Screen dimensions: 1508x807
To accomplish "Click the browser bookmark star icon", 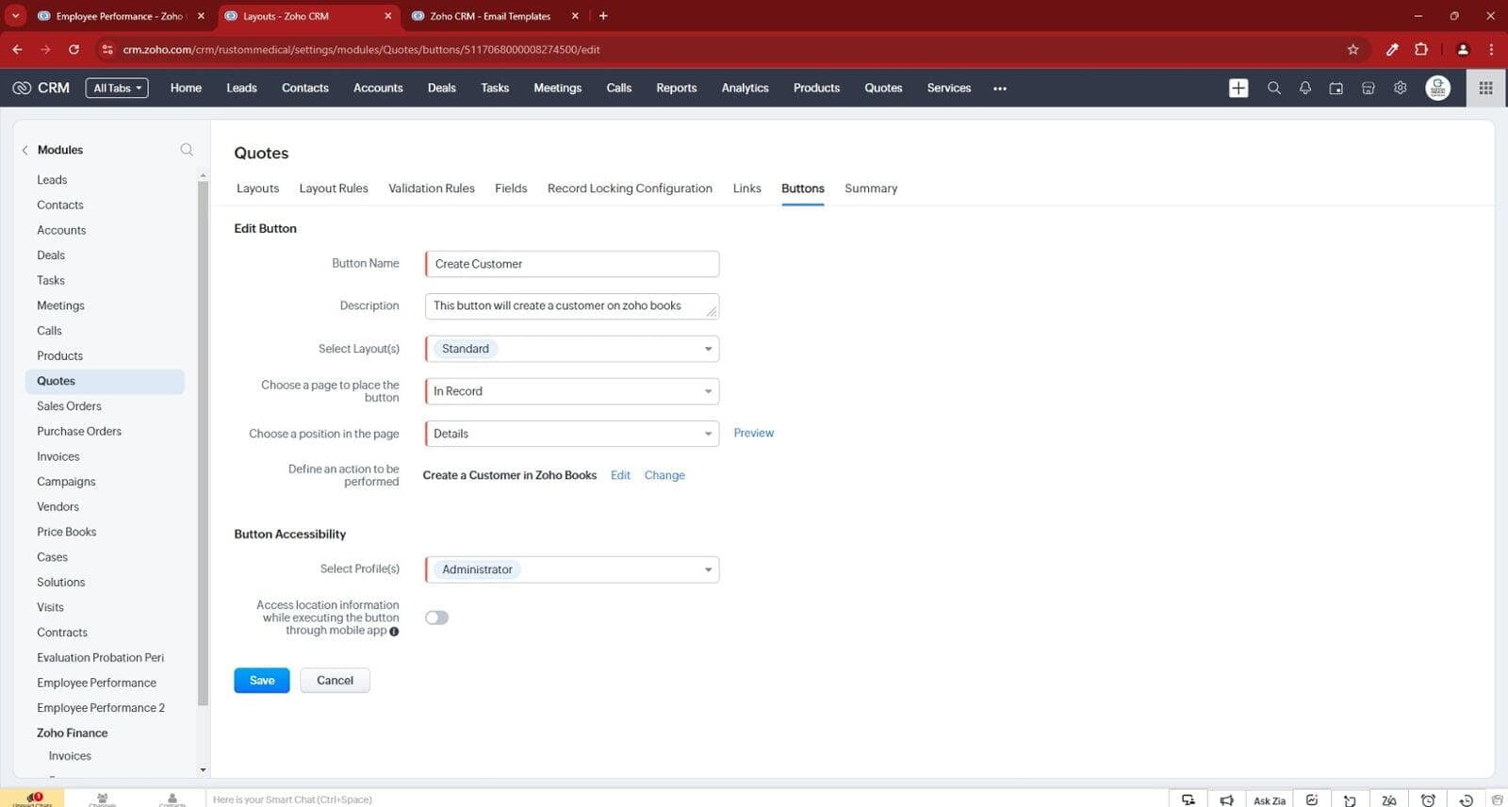I will coord(1352,49).
